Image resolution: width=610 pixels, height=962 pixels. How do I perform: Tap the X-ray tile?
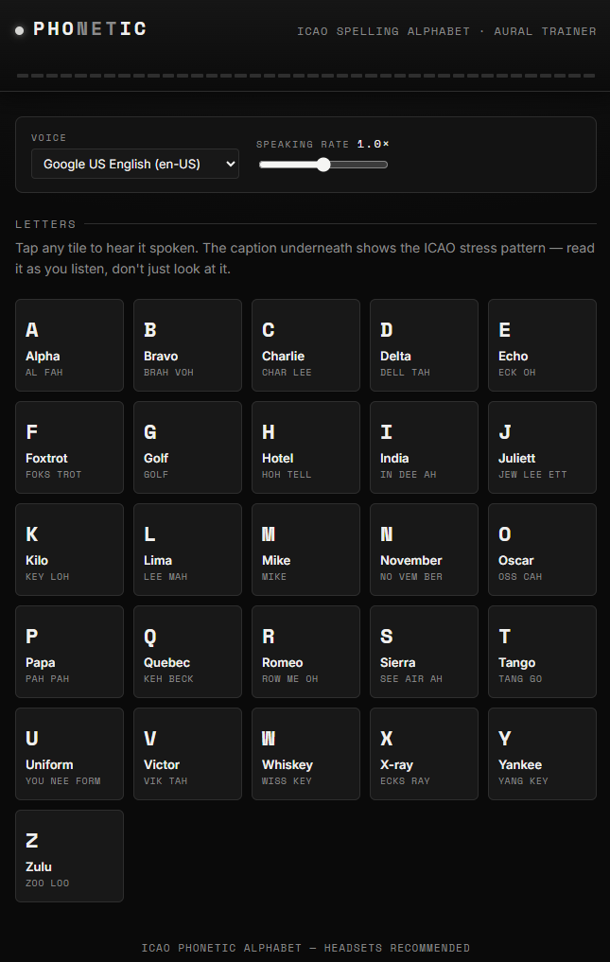pos(424,754)
